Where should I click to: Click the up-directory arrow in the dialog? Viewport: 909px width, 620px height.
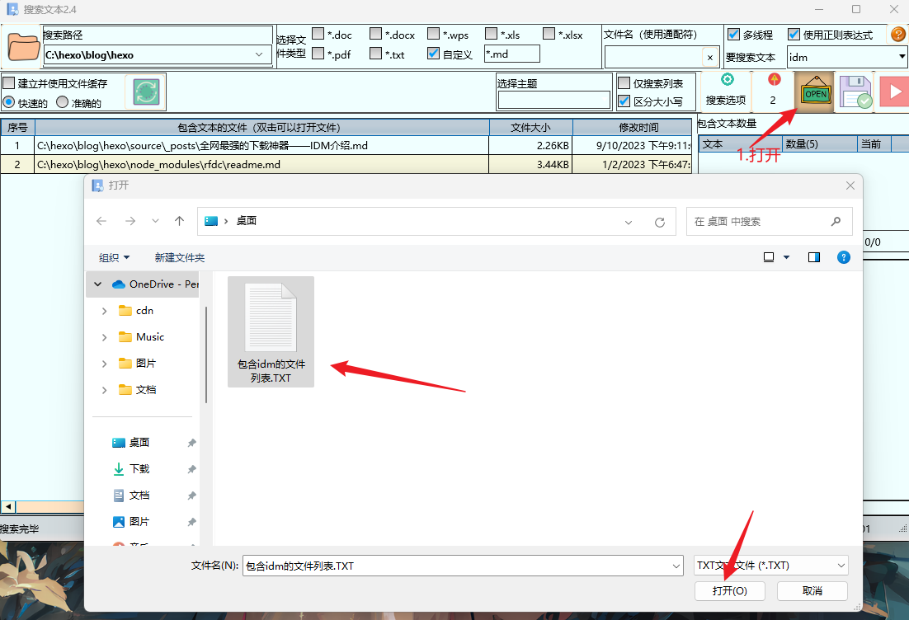pyautogui.click(x=179, y=221)
